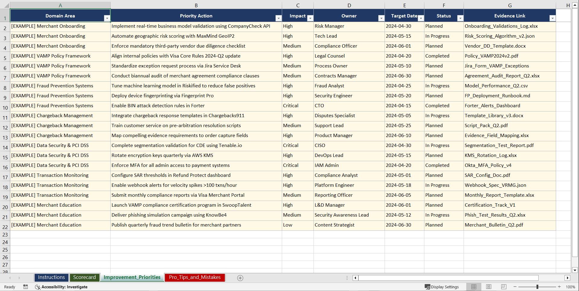Click the Select All triangle above row 1

[x=7, y=5]
